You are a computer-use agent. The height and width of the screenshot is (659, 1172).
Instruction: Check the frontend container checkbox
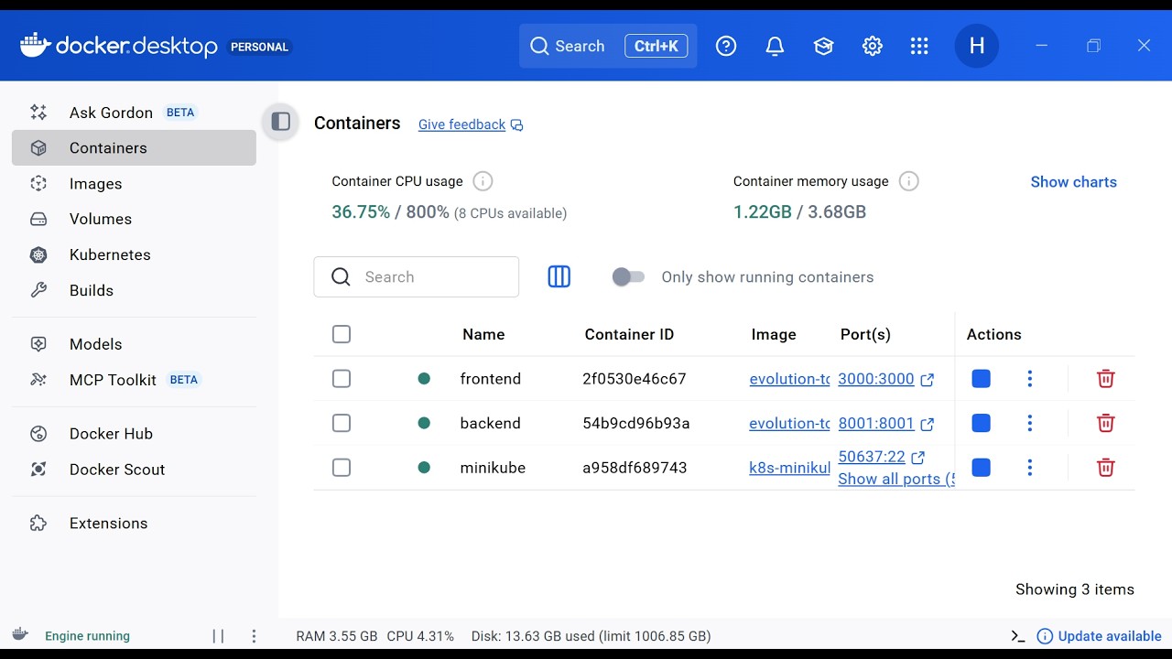pyautogui.click(x=342, y=378)
